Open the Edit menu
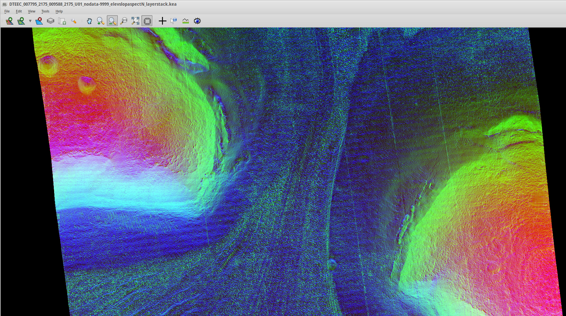Viewport: 566px width, 316px height. (x=19, y=11)
